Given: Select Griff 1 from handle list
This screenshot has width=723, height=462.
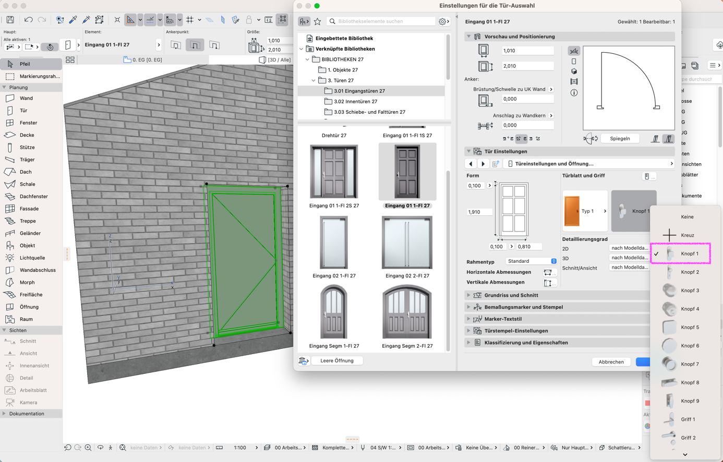Looking at the screenshot, I should (685, 419).
